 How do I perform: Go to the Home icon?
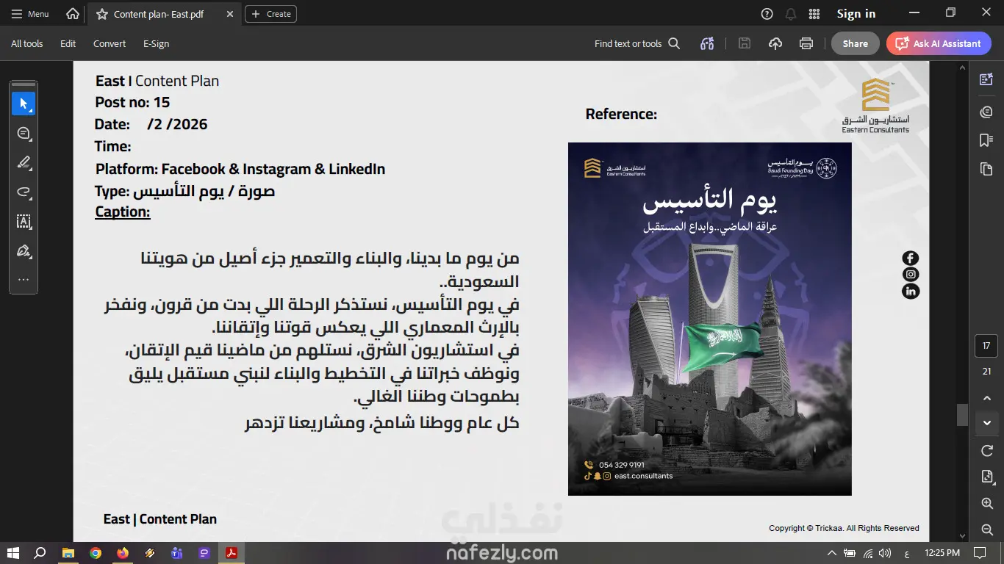pos(73,14)
